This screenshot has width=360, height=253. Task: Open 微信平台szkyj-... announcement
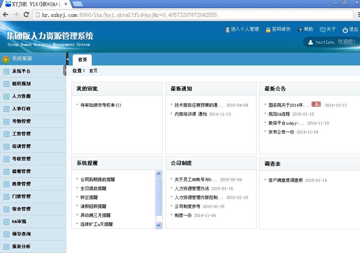(286, 123)
